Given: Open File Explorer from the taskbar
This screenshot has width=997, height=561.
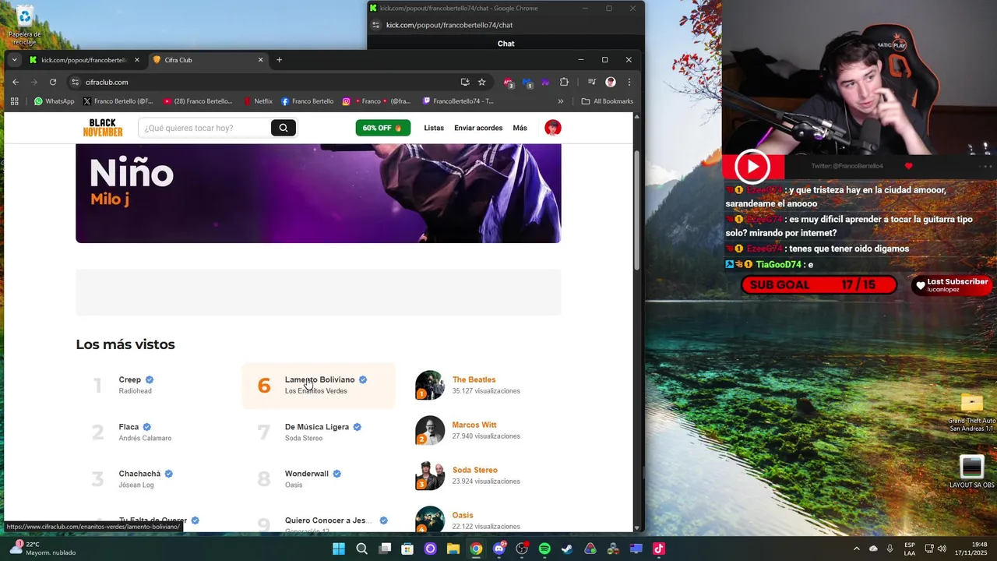Looking at the screenshot, I should (x=453, y=549).
